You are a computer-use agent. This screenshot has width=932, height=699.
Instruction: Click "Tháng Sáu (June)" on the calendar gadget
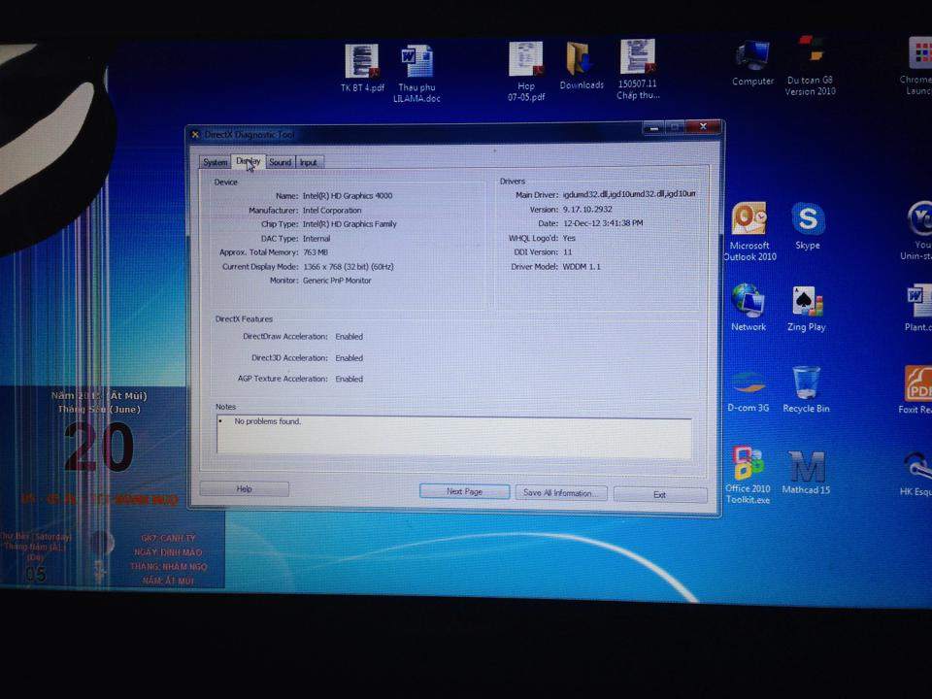tap(99, 410)
